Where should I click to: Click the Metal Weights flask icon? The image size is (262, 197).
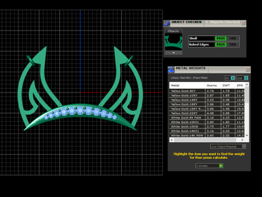pyautogui.click(x=171, y=69)
